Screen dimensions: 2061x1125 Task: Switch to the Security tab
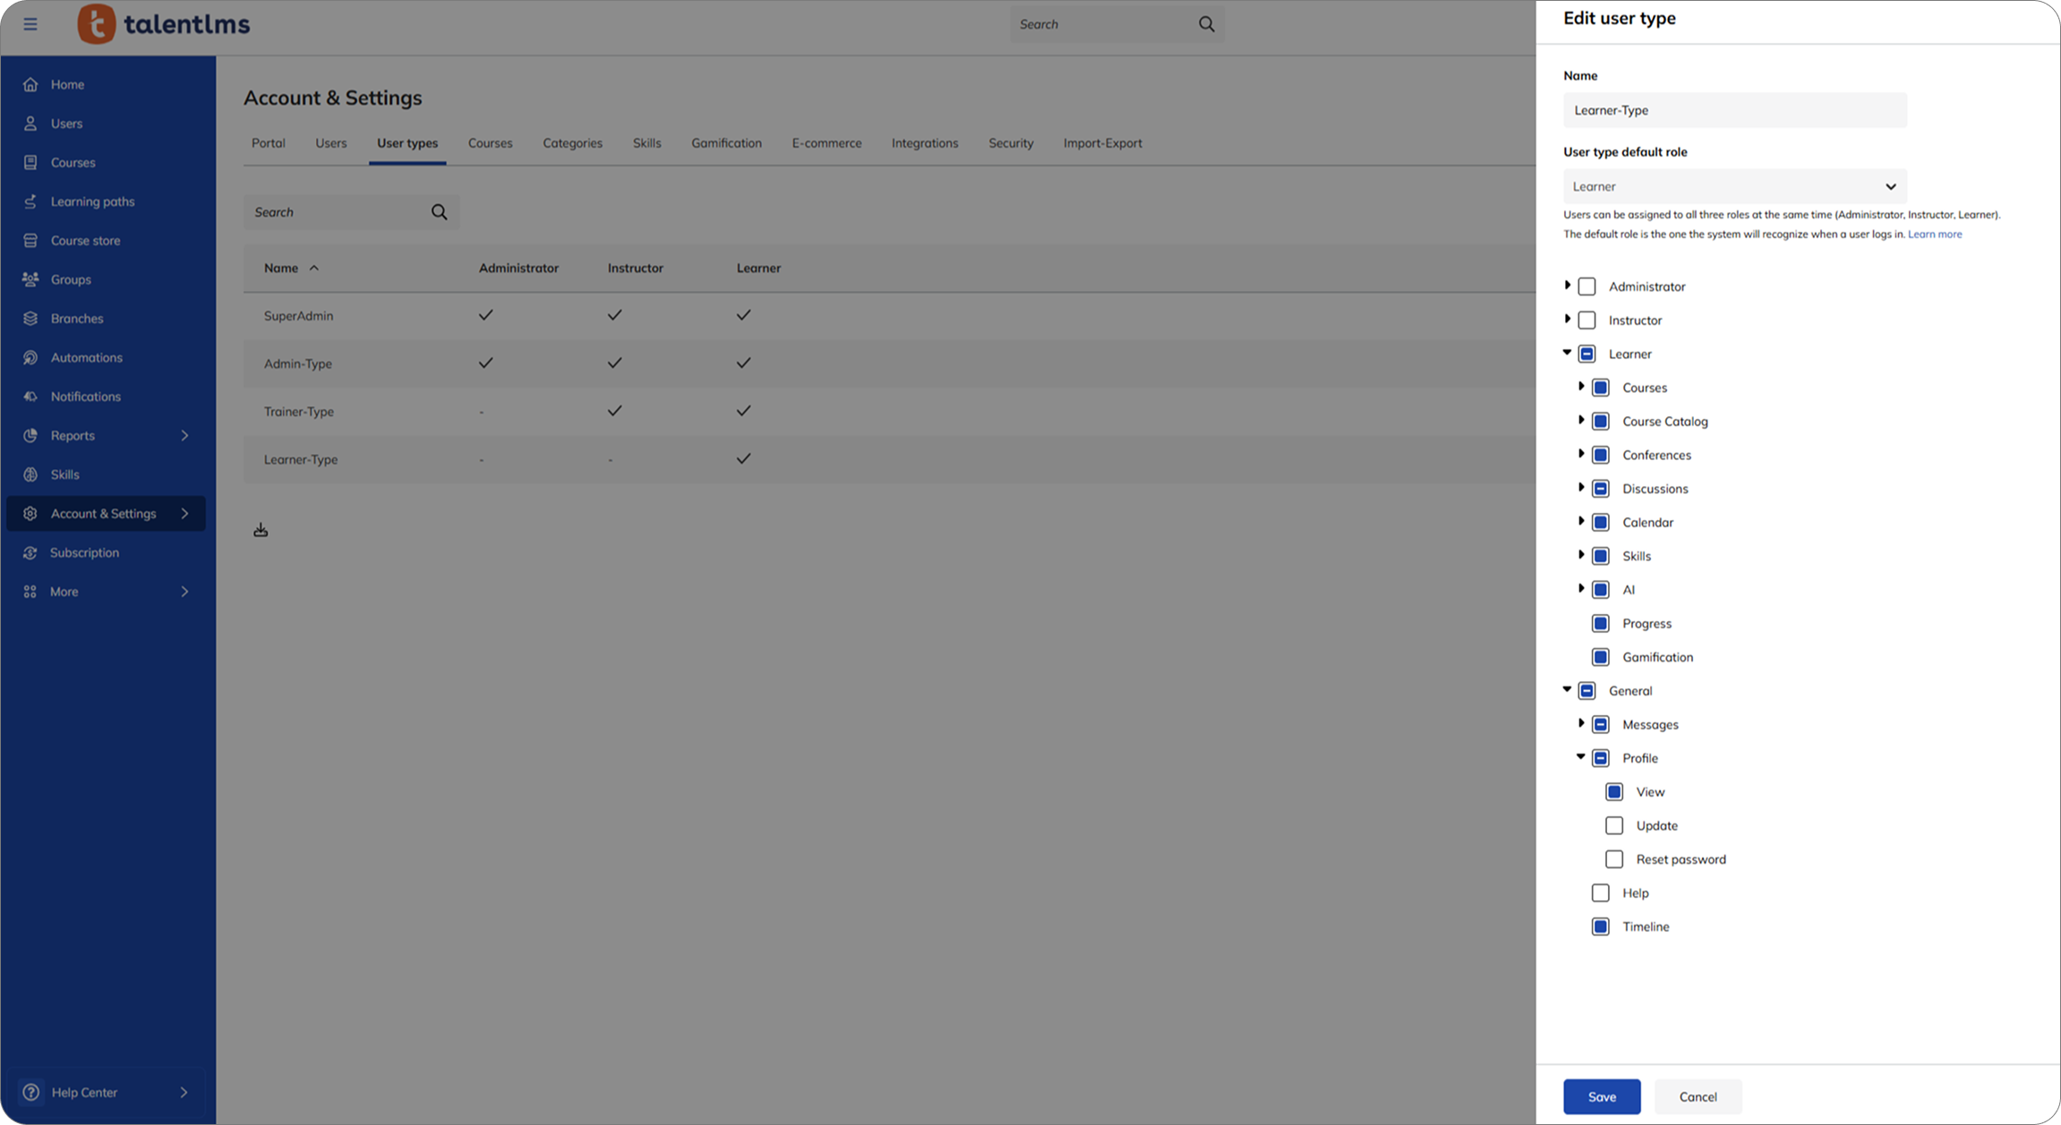coord(1011,143)
